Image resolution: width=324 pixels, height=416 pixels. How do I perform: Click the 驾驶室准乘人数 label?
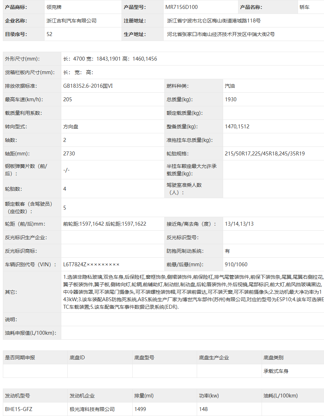coord(184,189)
